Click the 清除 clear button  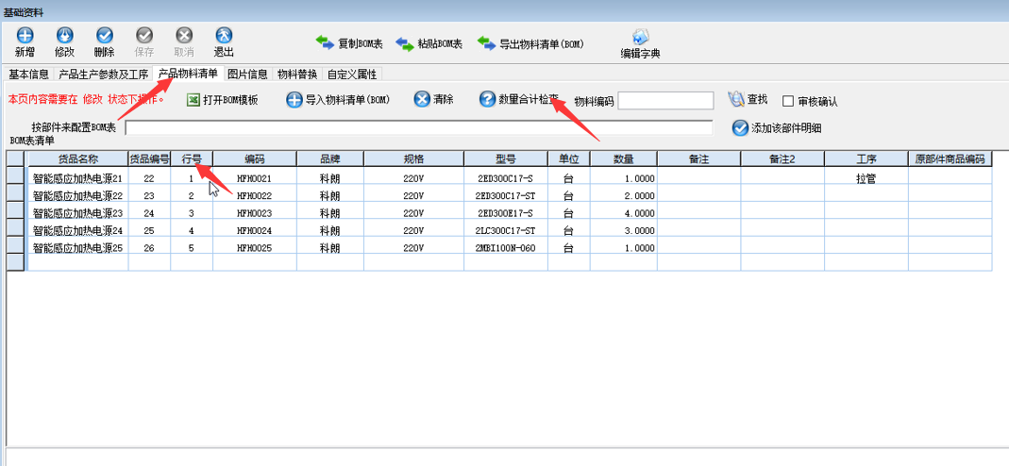point(434,100)
